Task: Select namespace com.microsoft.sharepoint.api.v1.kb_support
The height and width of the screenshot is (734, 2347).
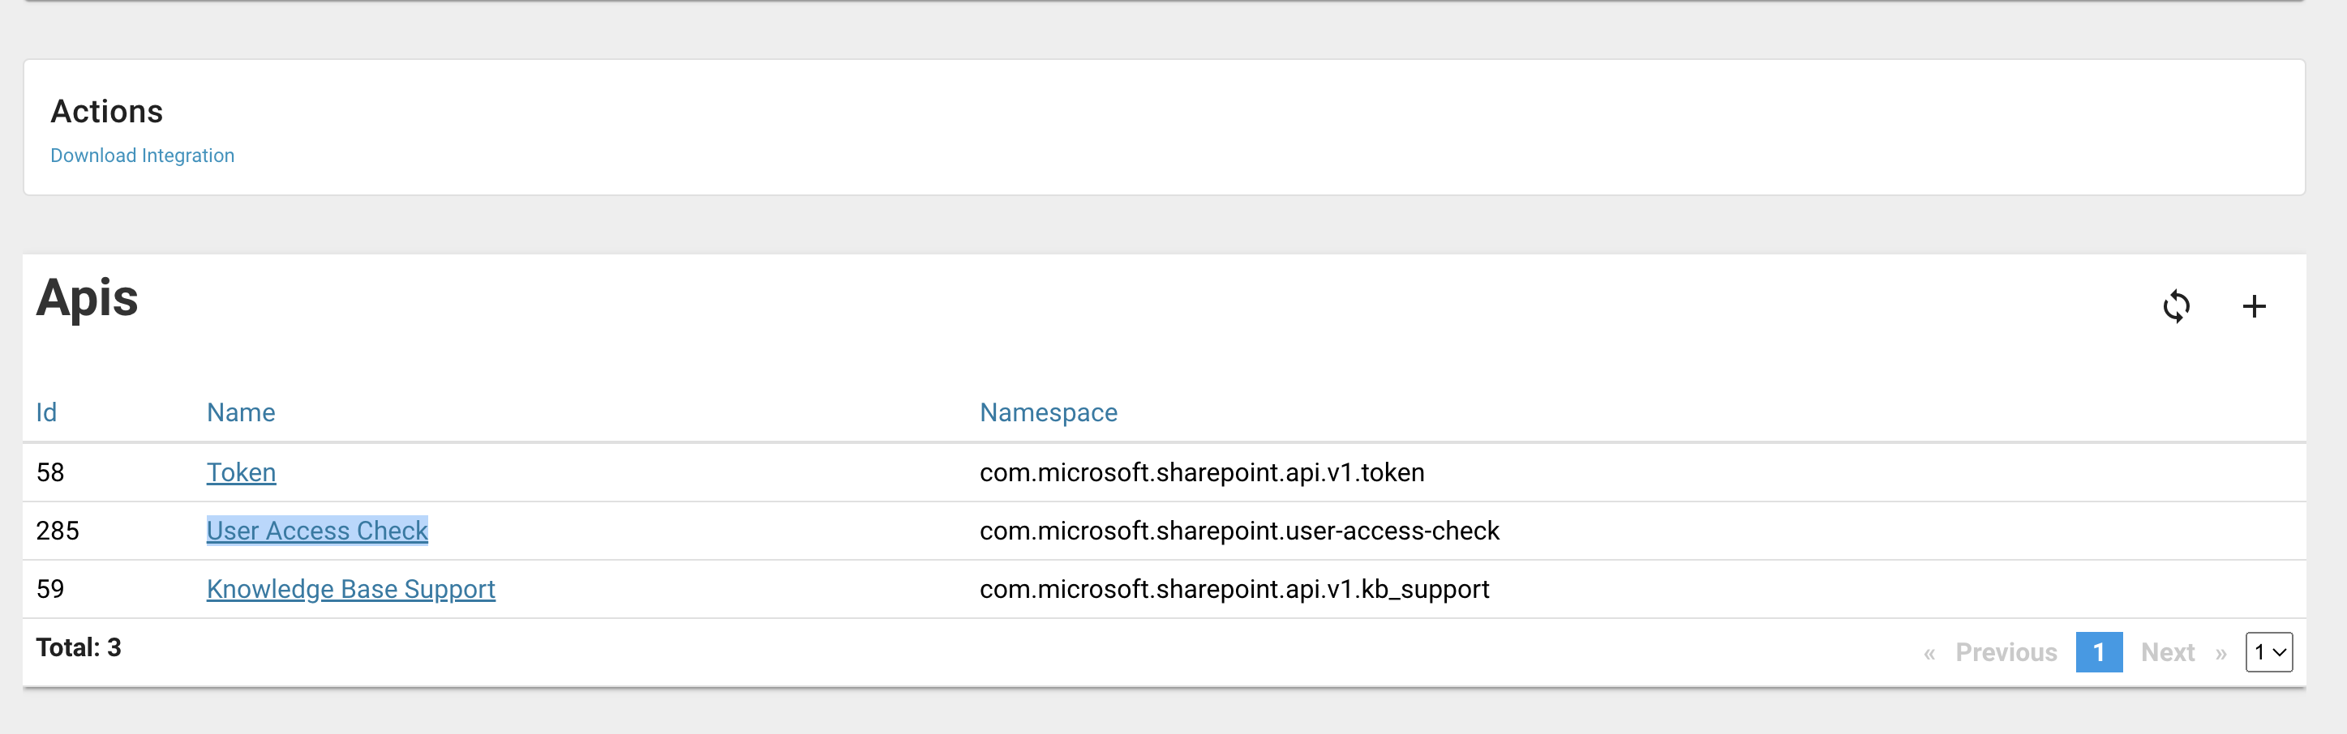Action: point(1234,589)
